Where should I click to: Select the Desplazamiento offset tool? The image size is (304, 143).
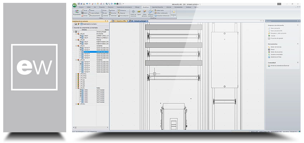point(94,15)
